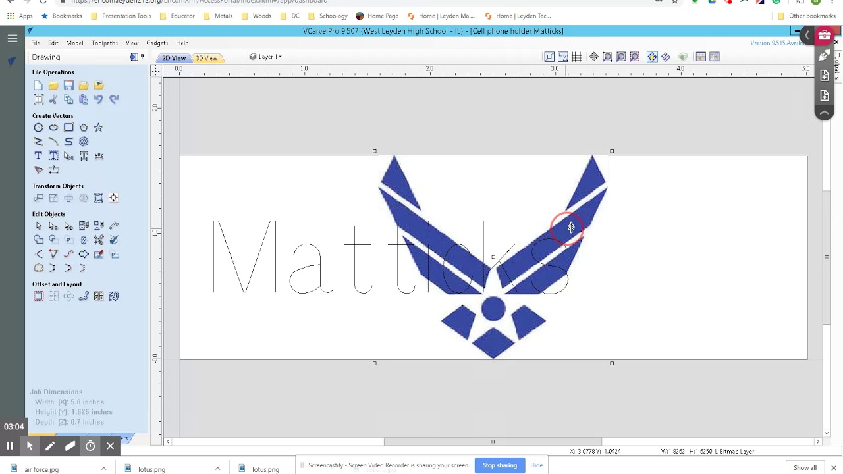Open the Align Objects tool
Screen dimensions: 843x474
pyautogui.click(x=114, y=198)
